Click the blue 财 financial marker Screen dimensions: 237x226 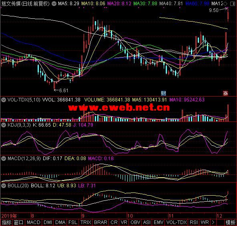tap(163, 93)
